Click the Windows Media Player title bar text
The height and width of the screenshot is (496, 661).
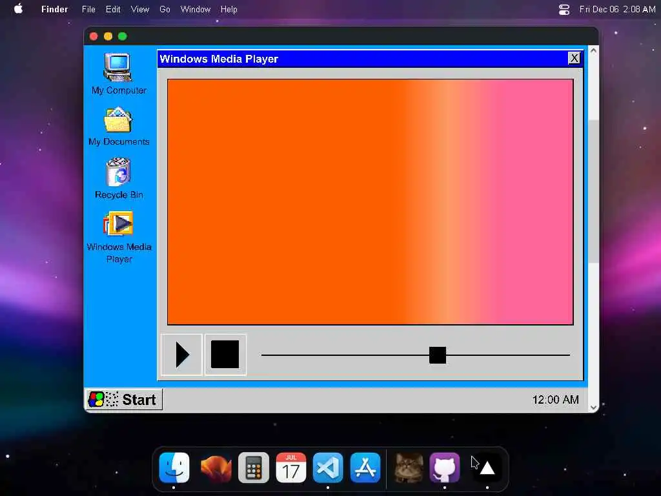tap(219, 59)
